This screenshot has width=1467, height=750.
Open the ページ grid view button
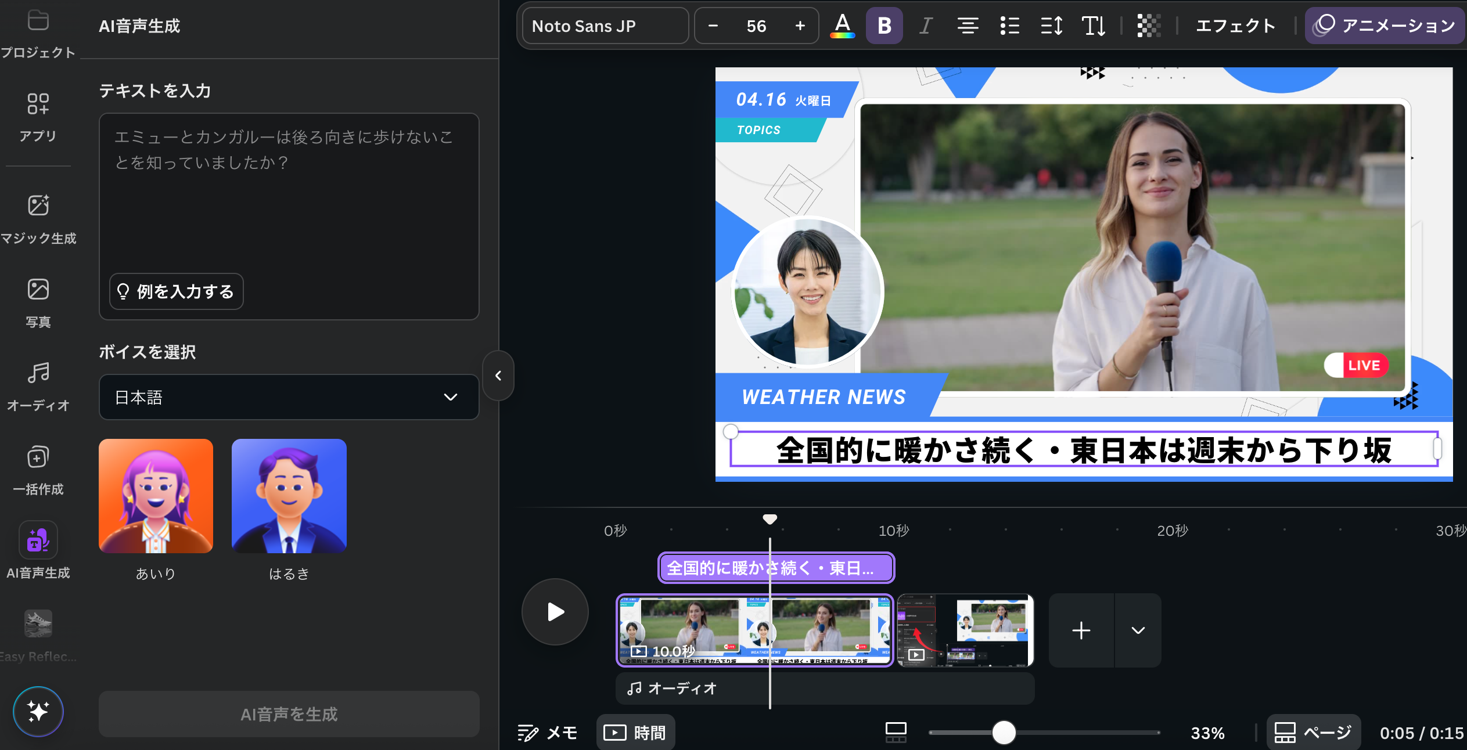[x=1314, y=733]
